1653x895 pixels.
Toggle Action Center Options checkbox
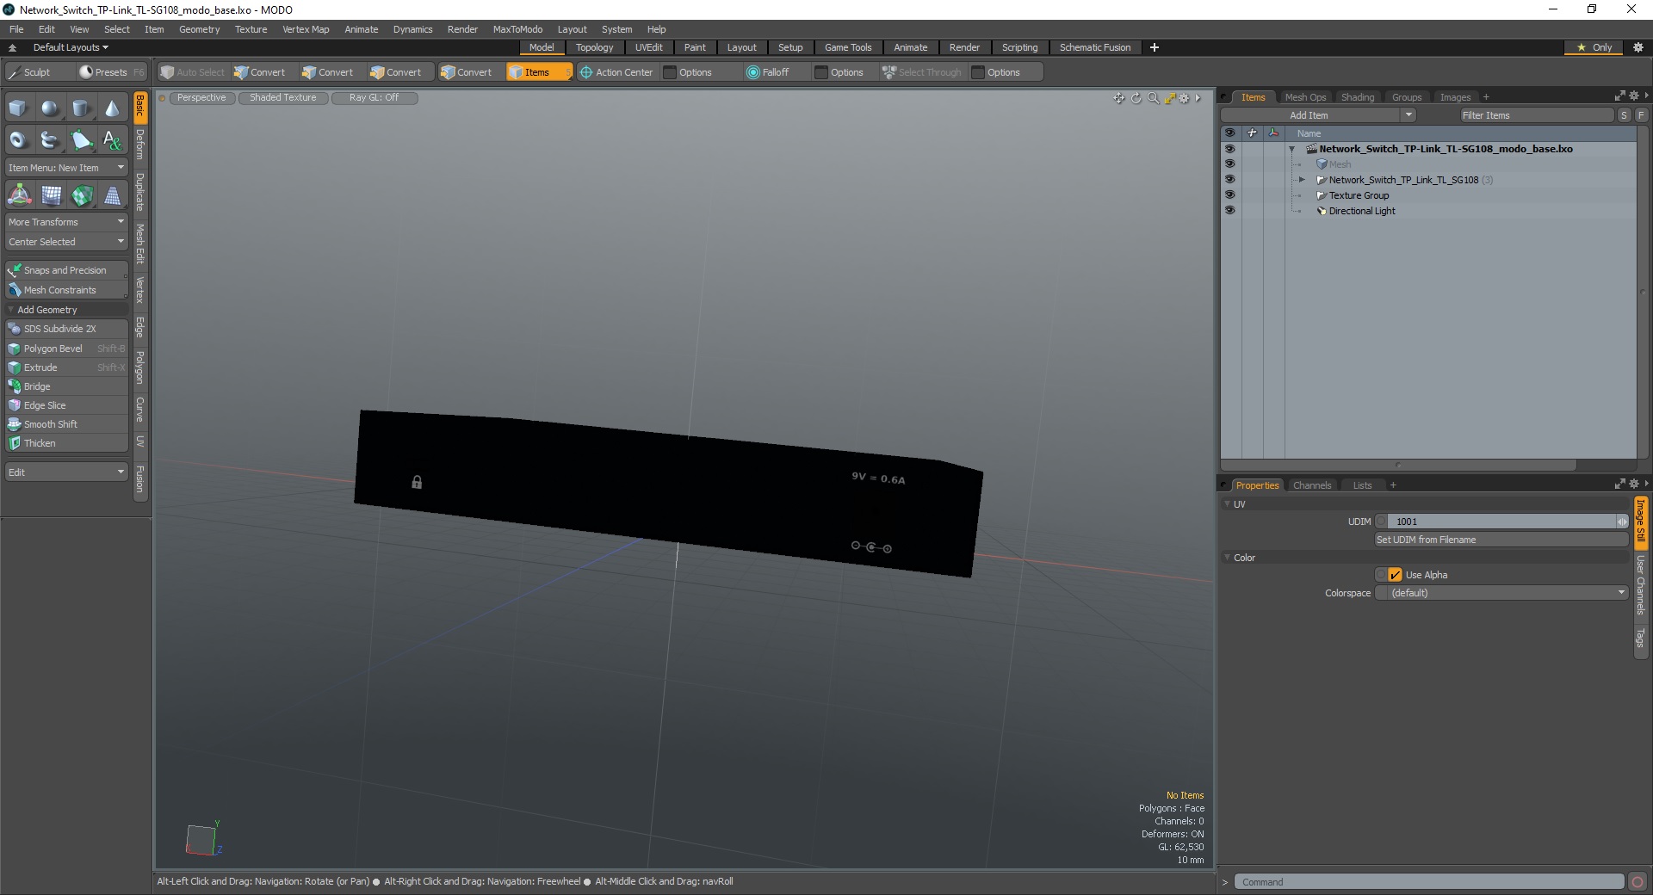click(x=670, y=72)
